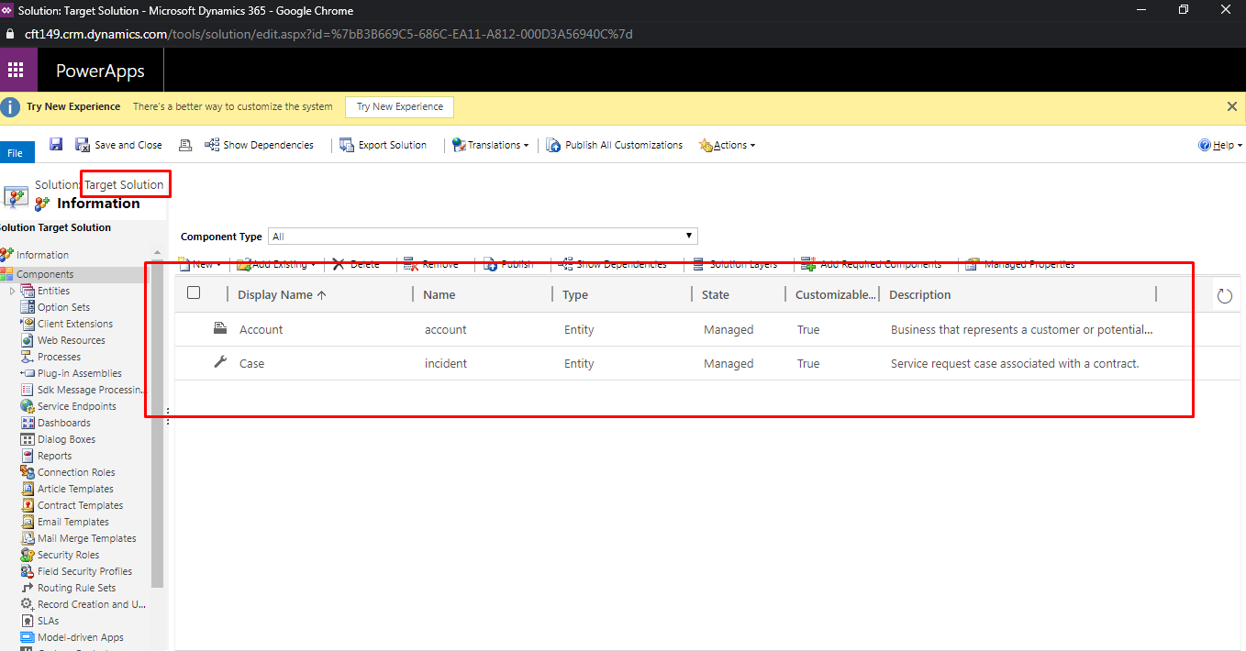
Task: Dismiss the yellow notification banner
Action: pos(1232,106)
